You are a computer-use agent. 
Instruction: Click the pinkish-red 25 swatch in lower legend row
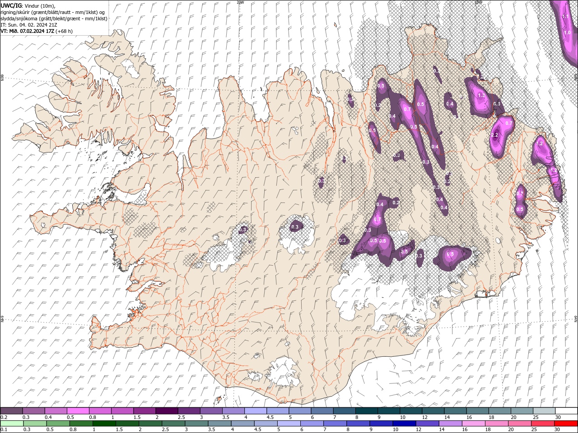coord(542,424)
